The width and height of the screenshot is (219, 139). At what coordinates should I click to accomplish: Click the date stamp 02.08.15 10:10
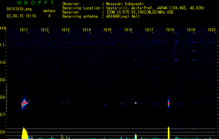(21, 16)
